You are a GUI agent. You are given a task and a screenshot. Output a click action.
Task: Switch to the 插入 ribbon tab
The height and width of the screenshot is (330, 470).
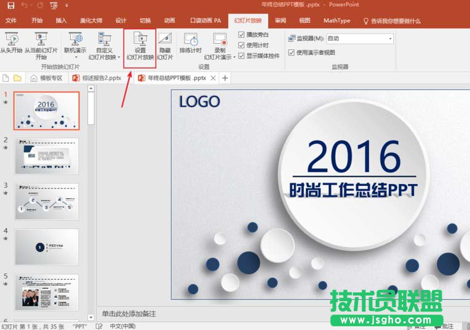(61, 20)
